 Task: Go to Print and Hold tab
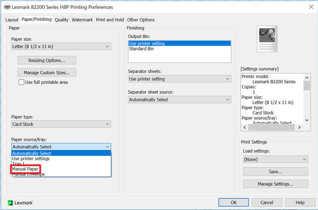[x=110, y=20]
